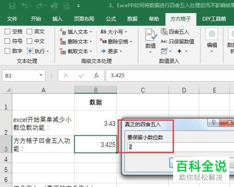Click the help question mark in dialog
The width and height of the screenshot is (234, 187).
tap(213, 123)
